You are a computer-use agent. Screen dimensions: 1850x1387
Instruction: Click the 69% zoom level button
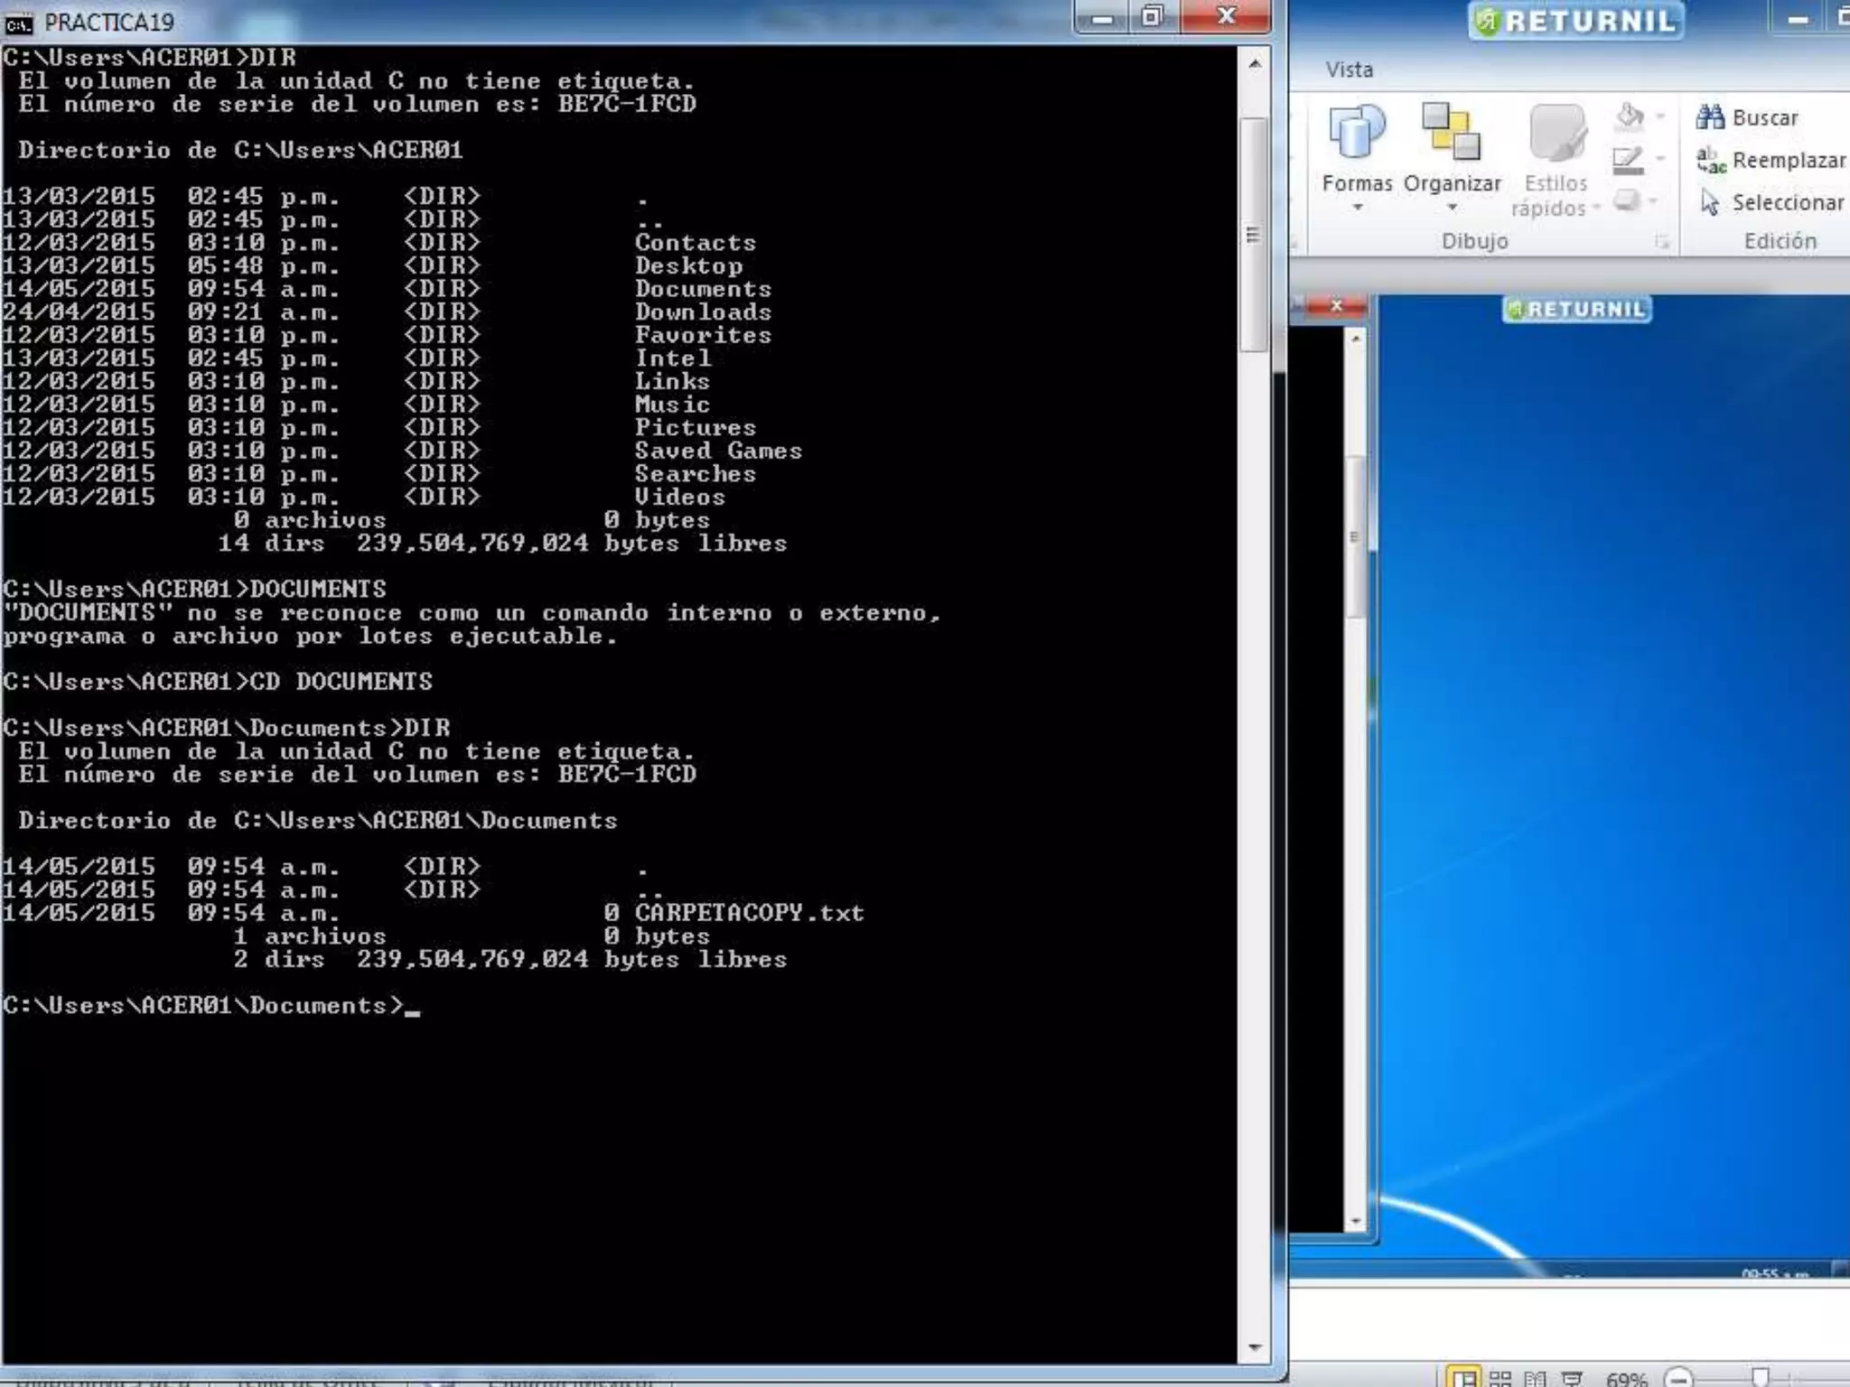pos(1626,1379)
